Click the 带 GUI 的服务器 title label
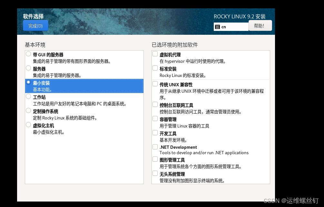The image size is (324, 207). pos(48,55)
